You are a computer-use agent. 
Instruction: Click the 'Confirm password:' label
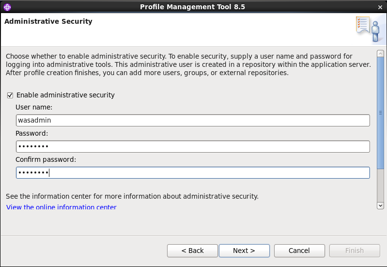(x=46, y=159)
